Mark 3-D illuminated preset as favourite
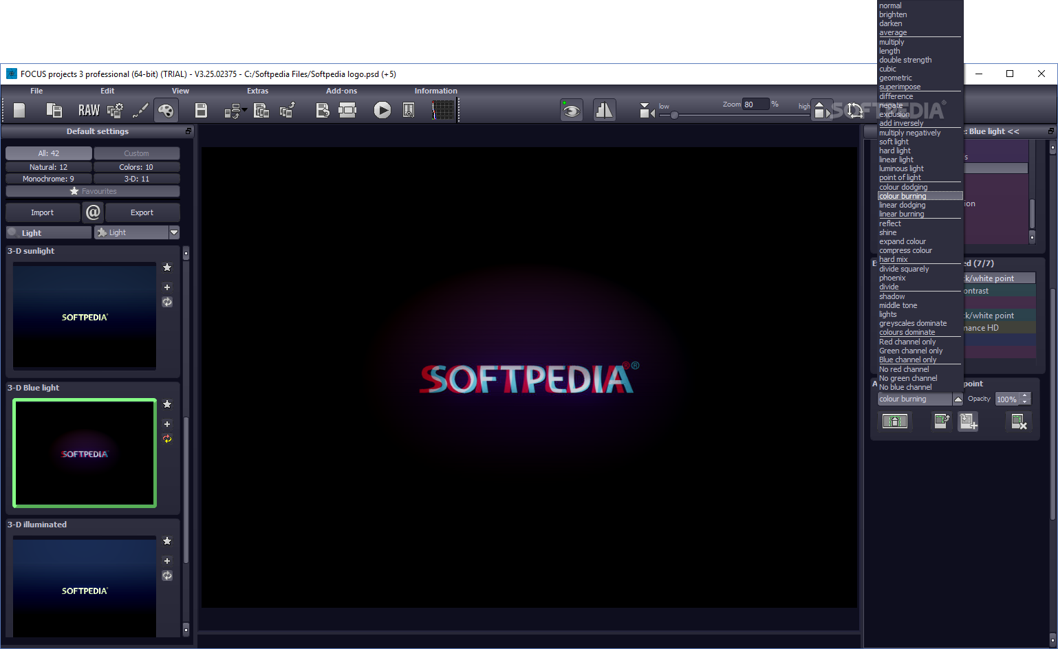The height and width of the screenshot is (649, 1058). coord(166,541)
